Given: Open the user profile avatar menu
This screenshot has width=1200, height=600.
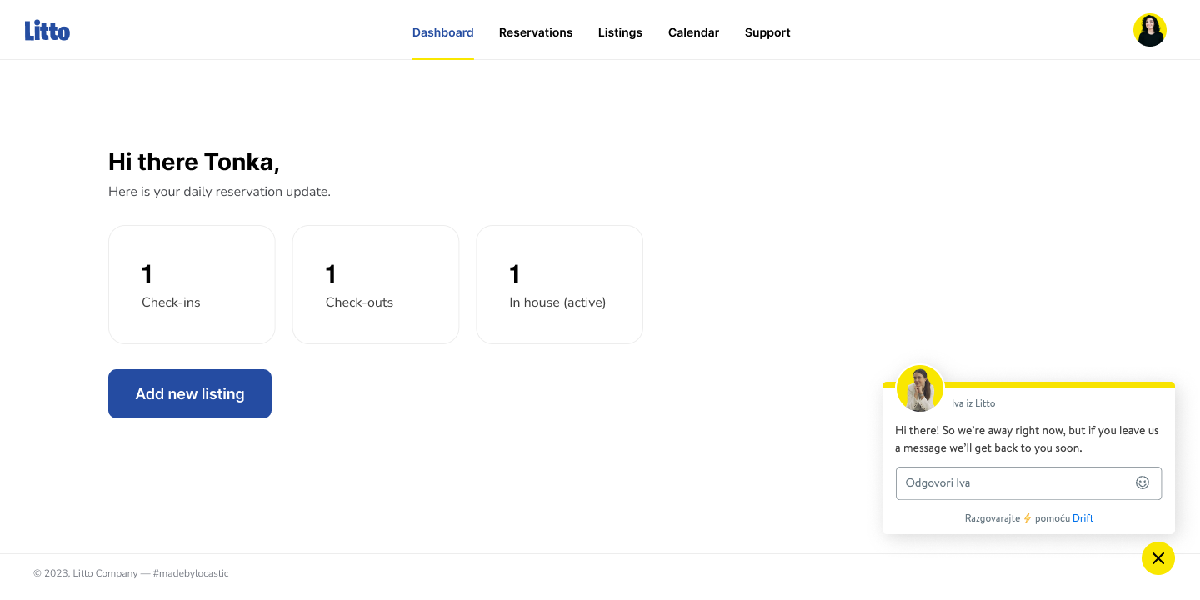Looking at the screenshot, I should [x=1149, y=30].
